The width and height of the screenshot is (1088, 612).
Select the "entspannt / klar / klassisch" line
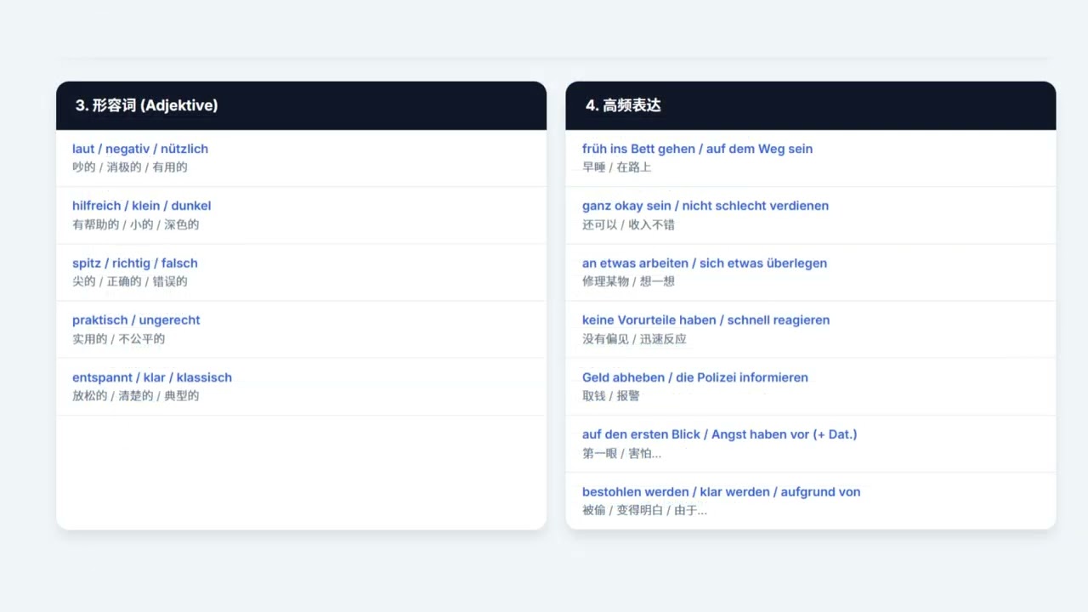pos(152,377)
